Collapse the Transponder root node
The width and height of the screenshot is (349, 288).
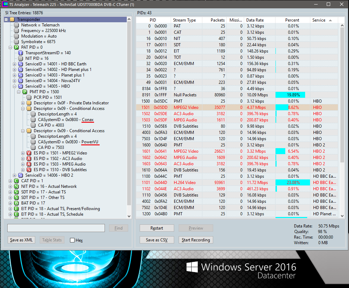6,19
